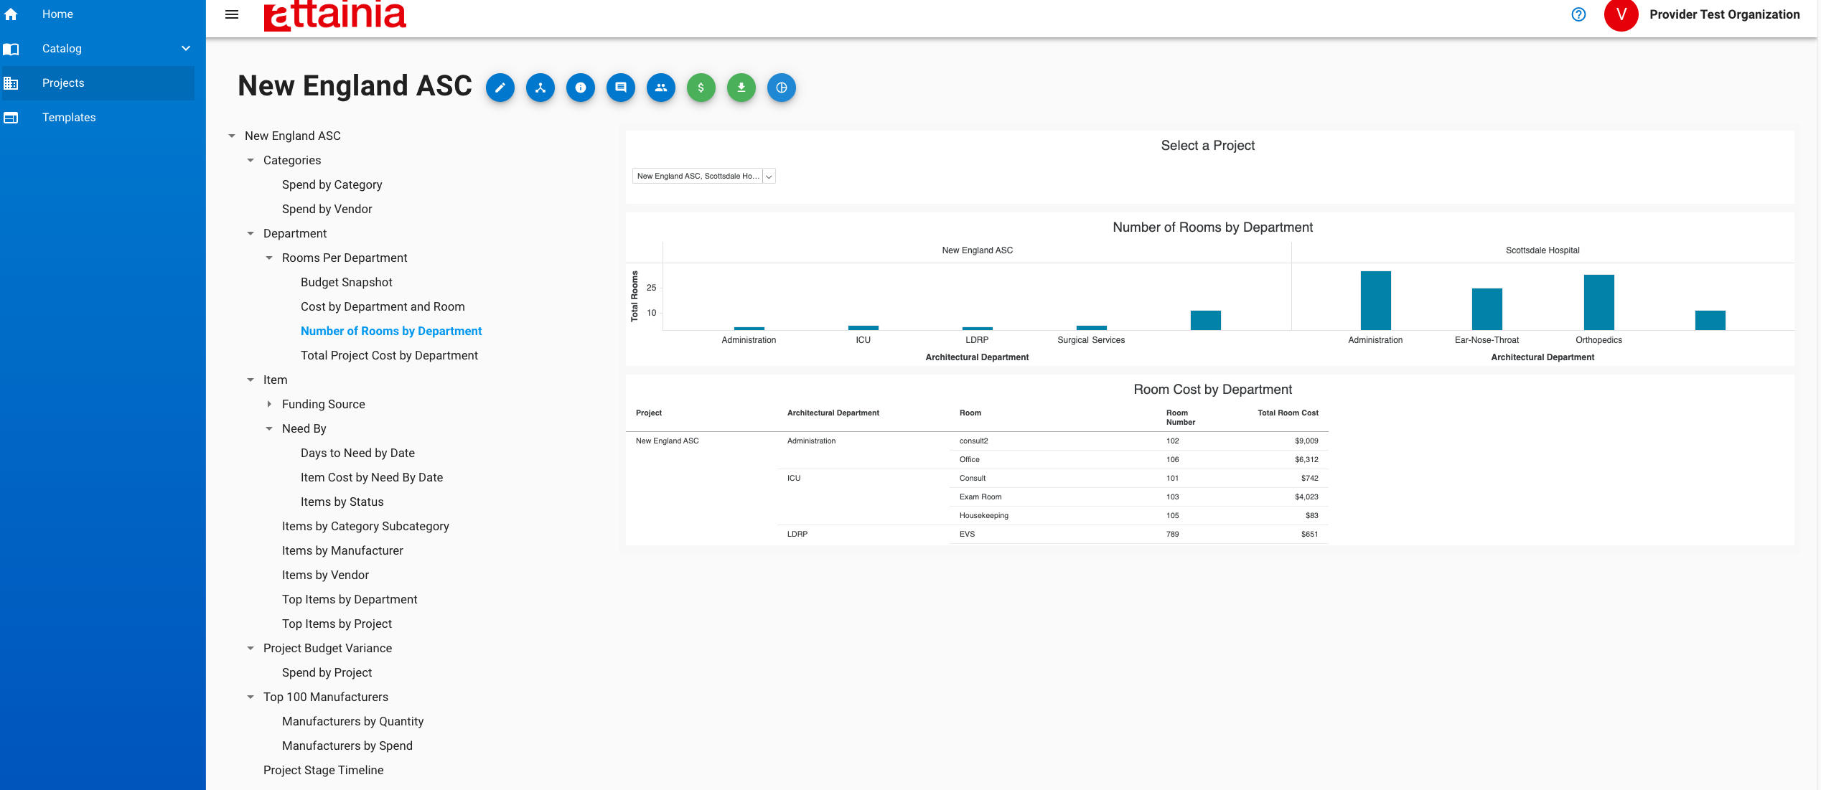
Task: Click the edit pencil icon button
Action: 500,88
